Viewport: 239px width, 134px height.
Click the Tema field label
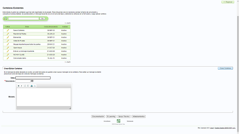(x=13, y=78)
